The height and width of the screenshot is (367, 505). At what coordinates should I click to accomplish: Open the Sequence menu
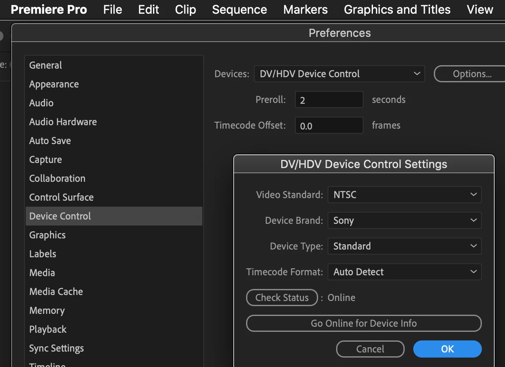point(239,10)
